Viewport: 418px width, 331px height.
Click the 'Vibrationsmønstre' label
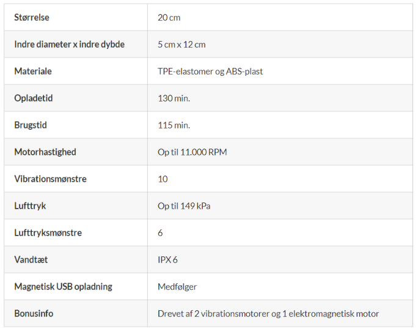tap(50, 179)
